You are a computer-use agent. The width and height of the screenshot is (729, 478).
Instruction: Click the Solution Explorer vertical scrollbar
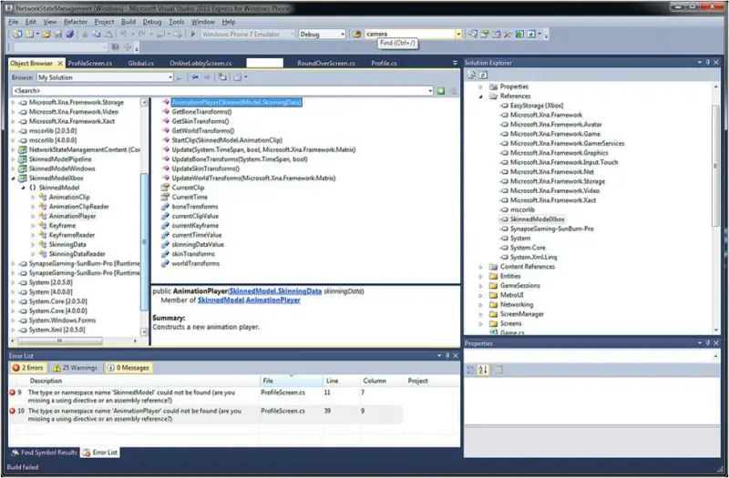click(x=715, y=166)
